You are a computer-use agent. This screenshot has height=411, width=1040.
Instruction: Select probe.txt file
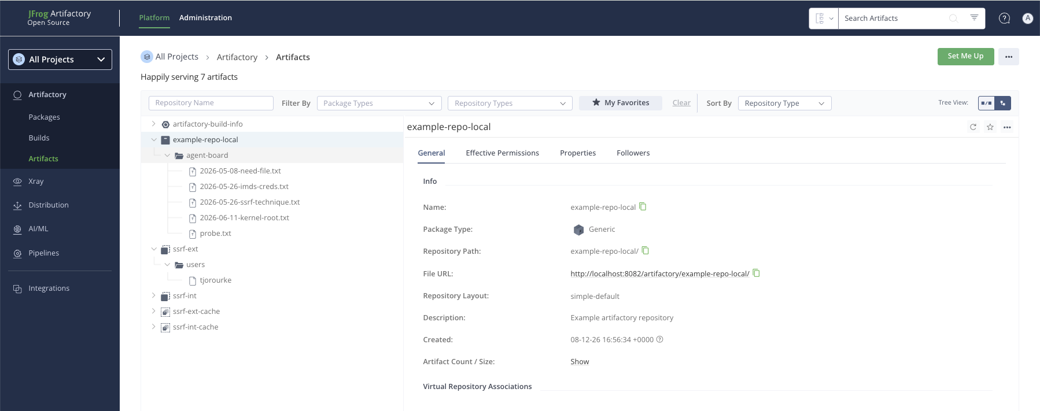(215, 234)
